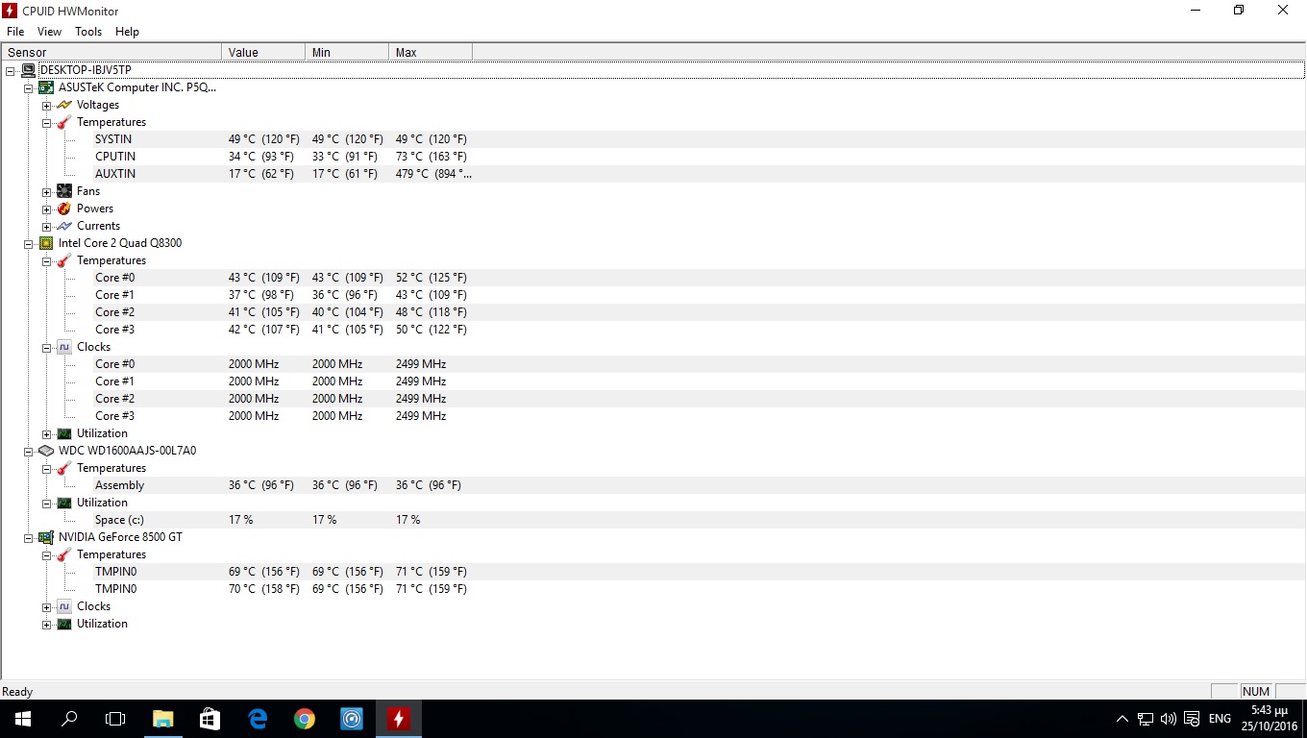
Task: Open Chrome from the taskbar
Action: [305, 719]
